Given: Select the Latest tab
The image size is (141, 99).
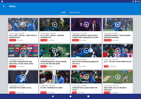Looking at the screenshot, I should 63,12.
